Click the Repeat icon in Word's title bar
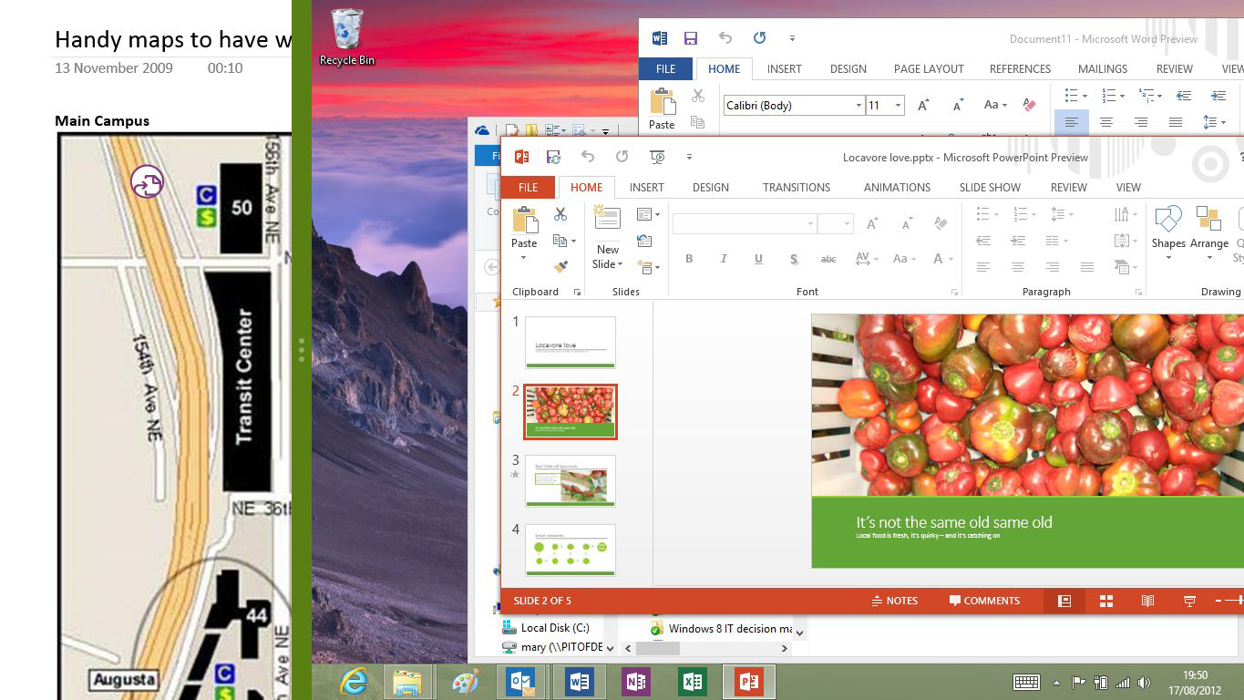This screenshot has width=1244, height=700. pyautogui.click(x=759, y=38)
